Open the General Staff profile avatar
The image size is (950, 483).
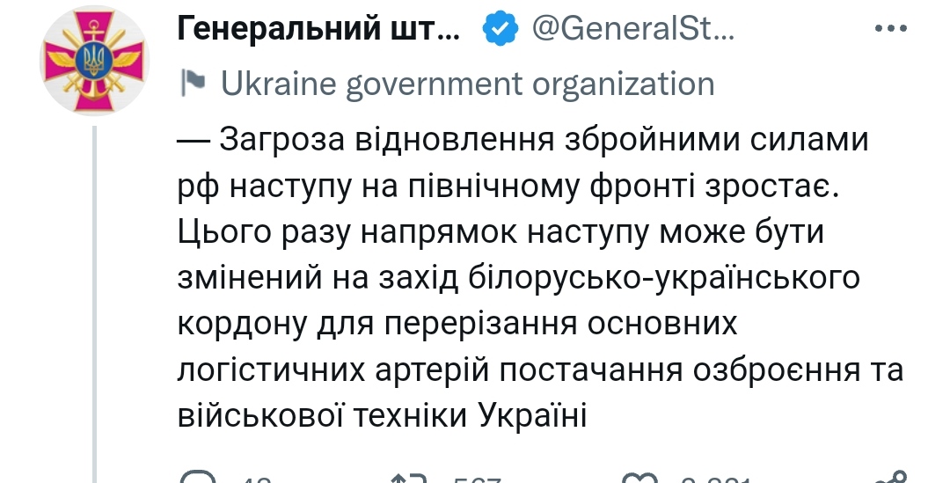coord(94,60)
